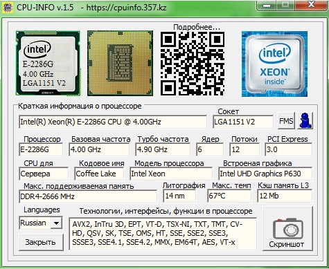329x269 pixels.
Task: Click the Intel Xeon inside badge
Action: pyautogui.click(x=274, y=64)
